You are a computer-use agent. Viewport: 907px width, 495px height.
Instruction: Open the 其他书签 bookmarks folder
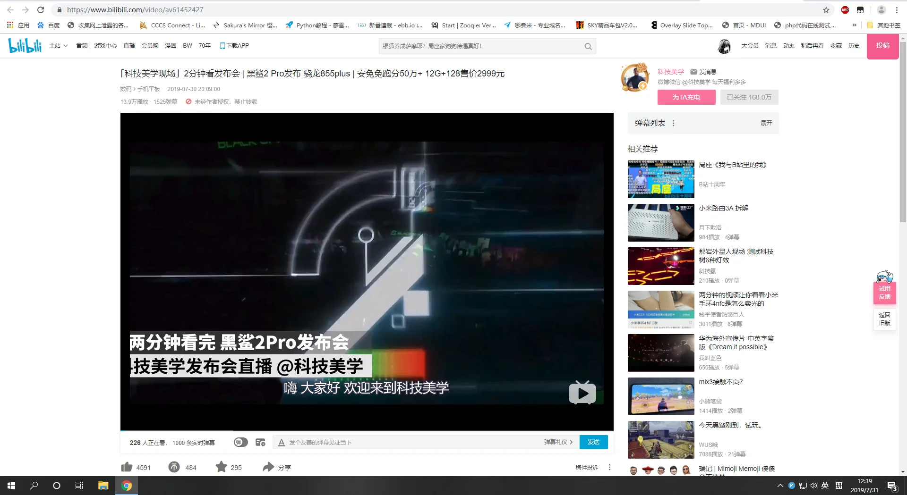pyautogui.click(x=883, y=25)
